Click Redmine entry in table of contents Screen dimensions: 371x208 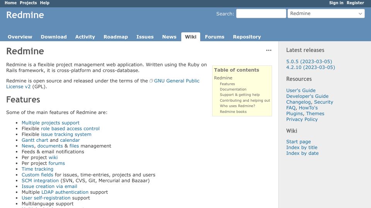pyautogui.click(x=223, y=78)
